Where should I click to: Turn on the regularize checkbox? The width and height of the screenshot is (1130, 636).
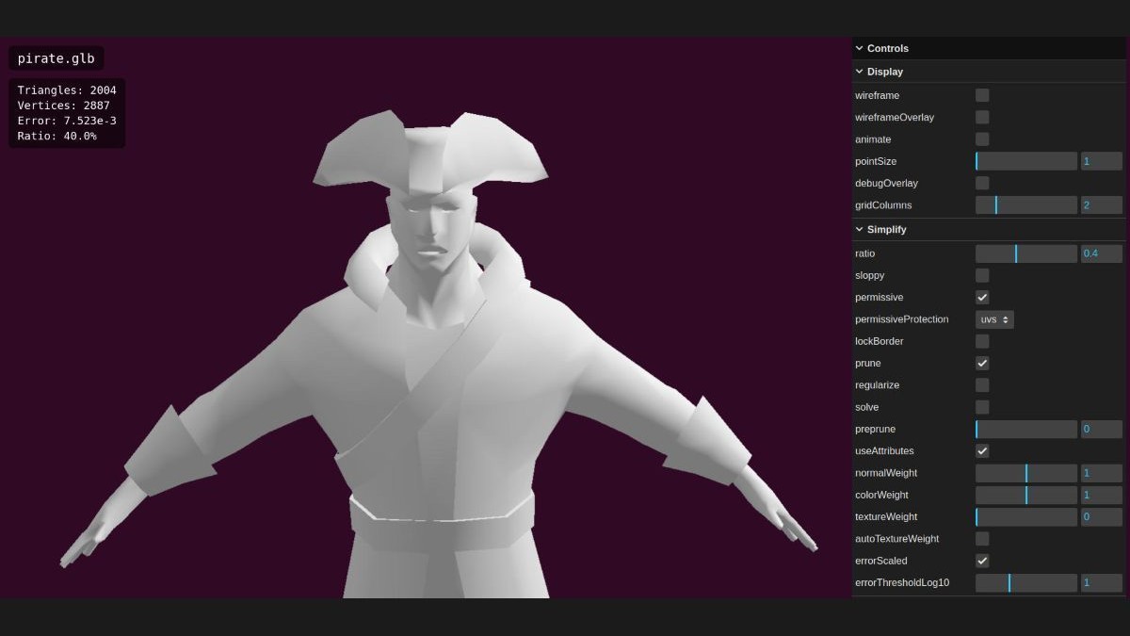(x=982, y=385)
